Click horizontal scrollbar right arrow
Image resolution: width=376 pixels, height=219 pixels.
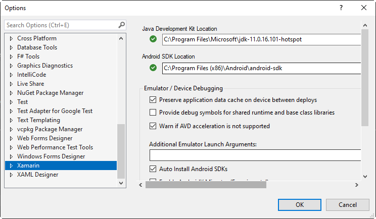click(357, 185)
